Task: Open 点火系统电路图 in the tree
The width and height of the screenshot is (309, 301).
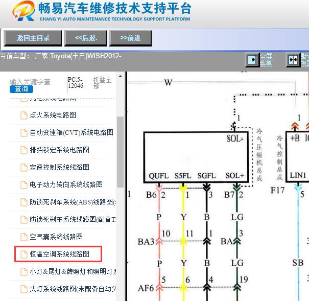Action: (x=53, y=115)
